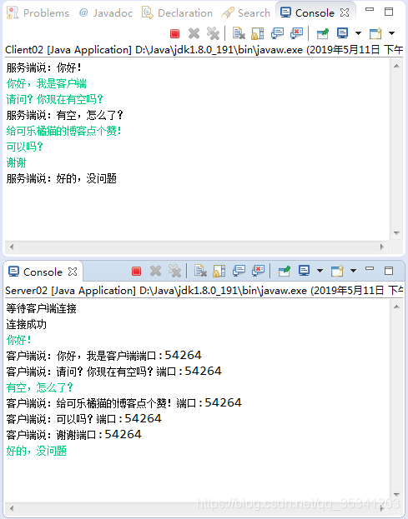Clear the Client02 console output
Viewport: 408px width, 519px height.
tap(239, 33)
